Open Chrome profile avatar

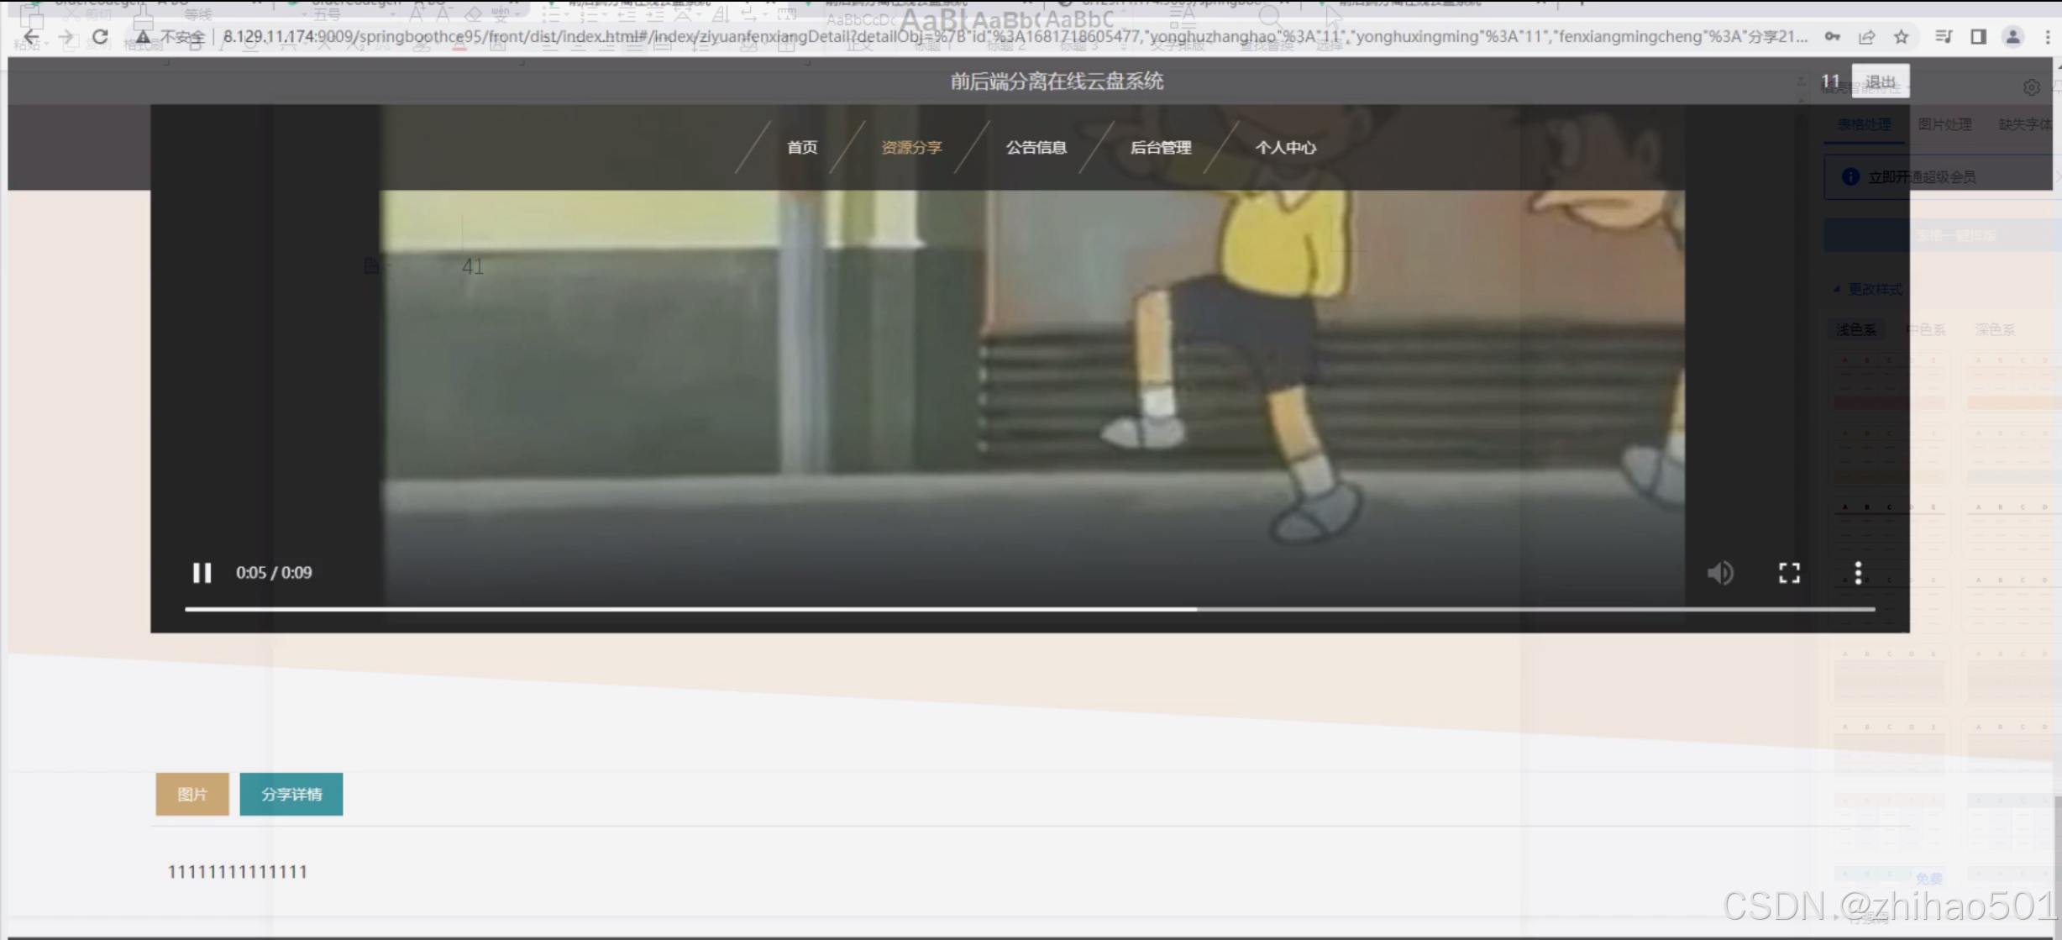coord(2013,37)
